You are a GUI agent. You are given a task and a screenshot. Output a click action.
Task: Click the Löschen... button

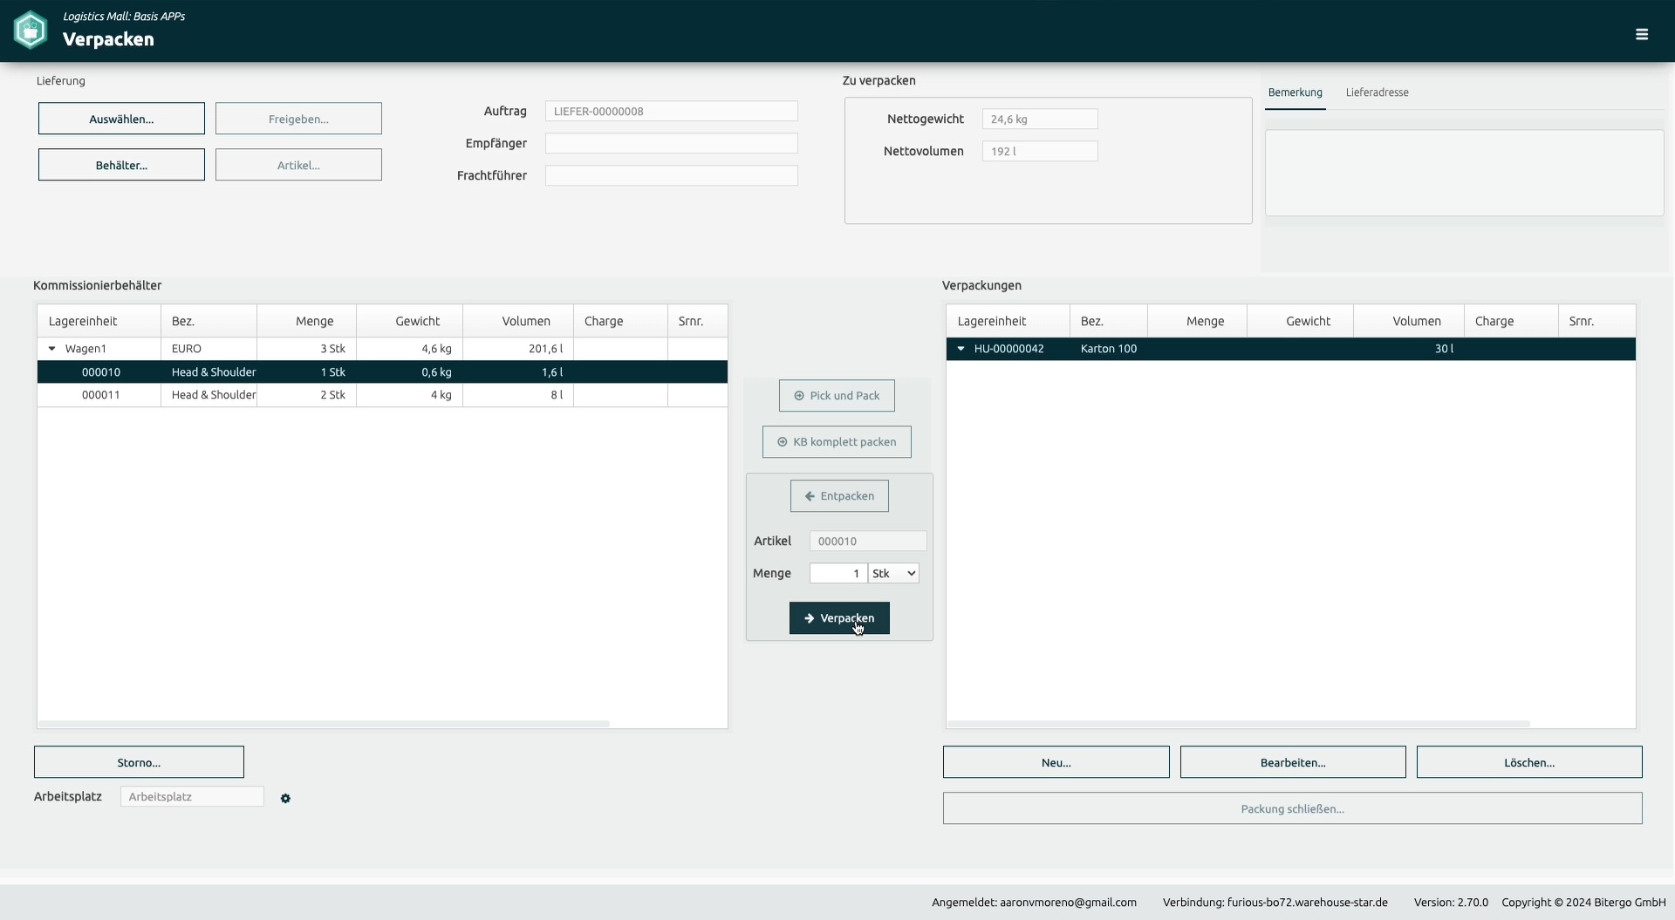click(x=1529, y=762)
